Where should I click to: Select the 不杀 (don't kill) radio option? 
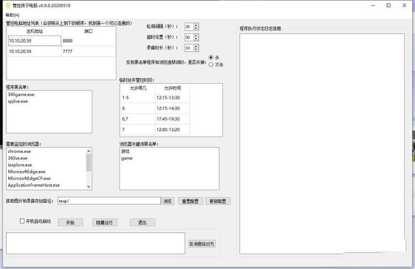click(x=211, y=64)
